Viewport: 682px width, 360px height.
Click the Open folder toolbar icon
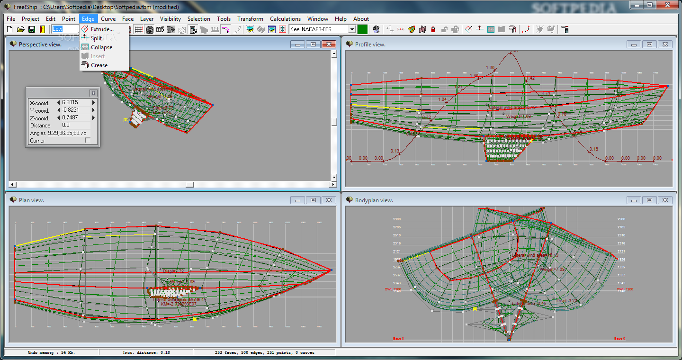tap(20, 29)
